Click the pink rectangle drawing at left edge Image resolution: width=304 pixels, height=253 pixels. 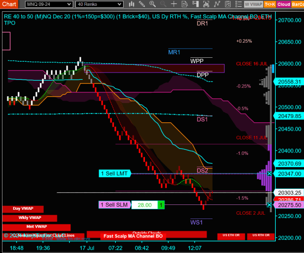tap(6, 41)
